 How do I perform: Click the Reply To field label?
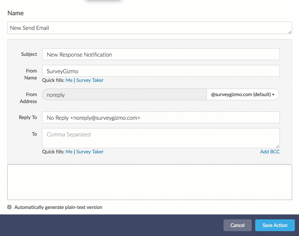click(x=28, y=117)
